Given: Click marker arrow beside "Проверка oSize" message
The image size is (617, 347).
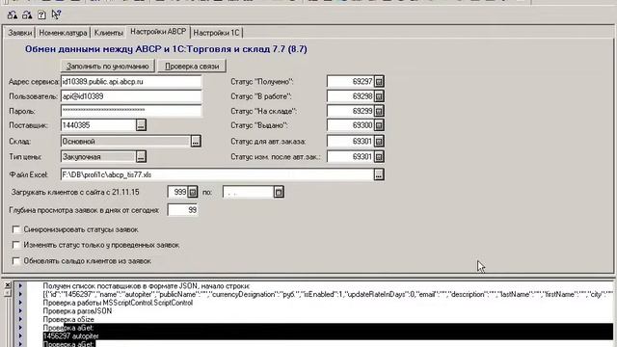Looking at the screenshot, I should 20,319.
